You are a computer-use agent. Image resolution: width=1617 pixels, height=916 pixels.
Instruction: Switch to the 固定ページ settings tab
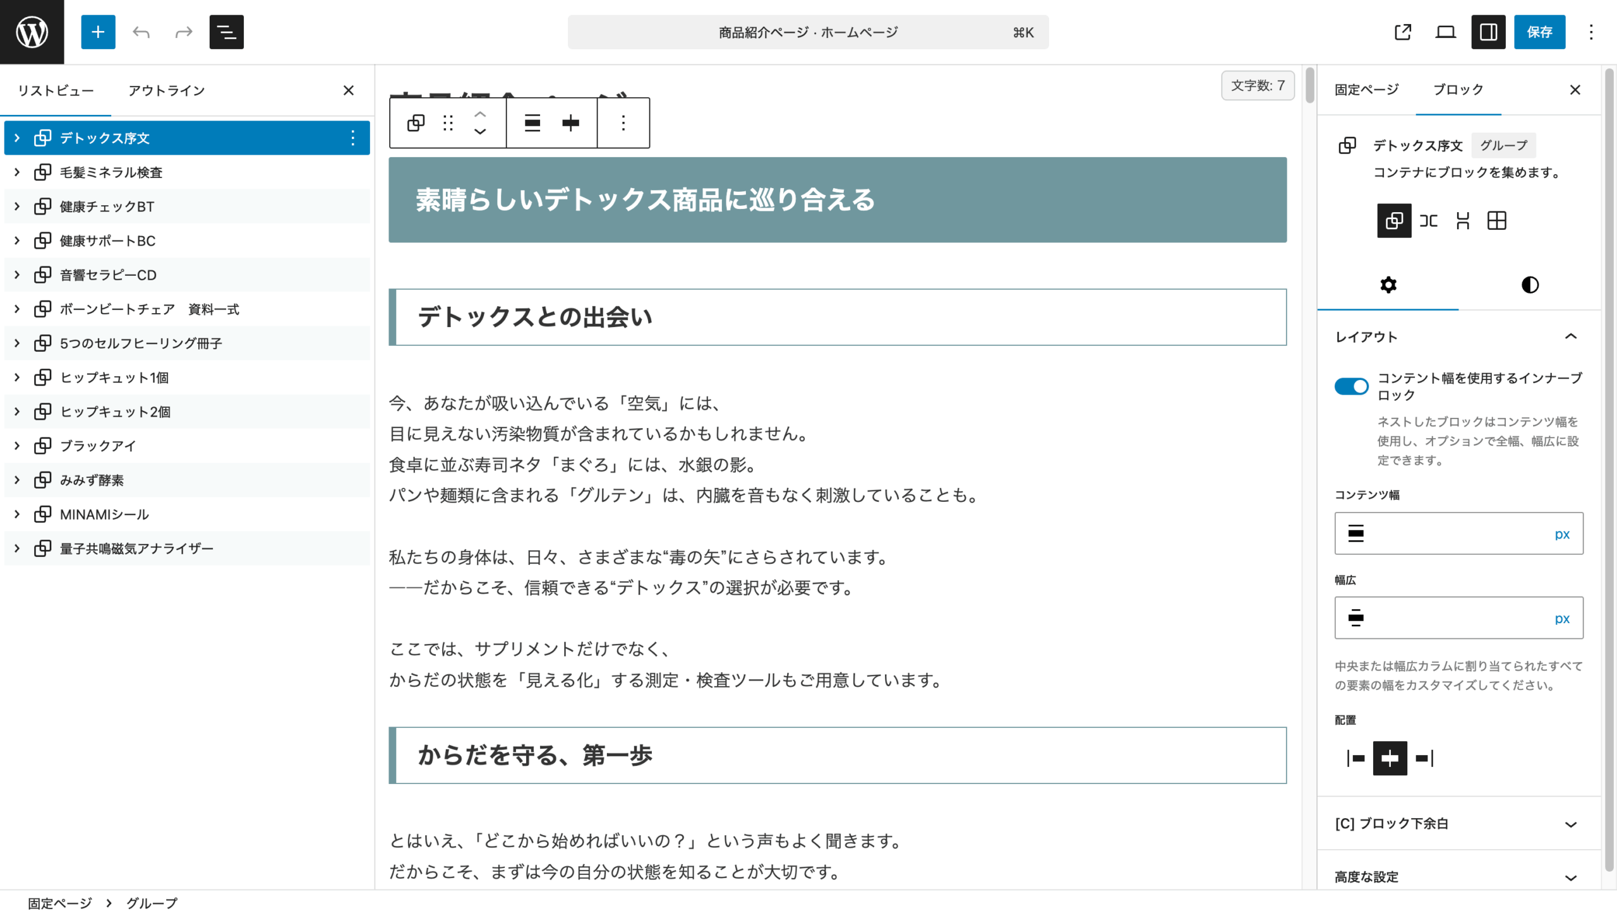pyautogui.click(x=1366, y=89)
